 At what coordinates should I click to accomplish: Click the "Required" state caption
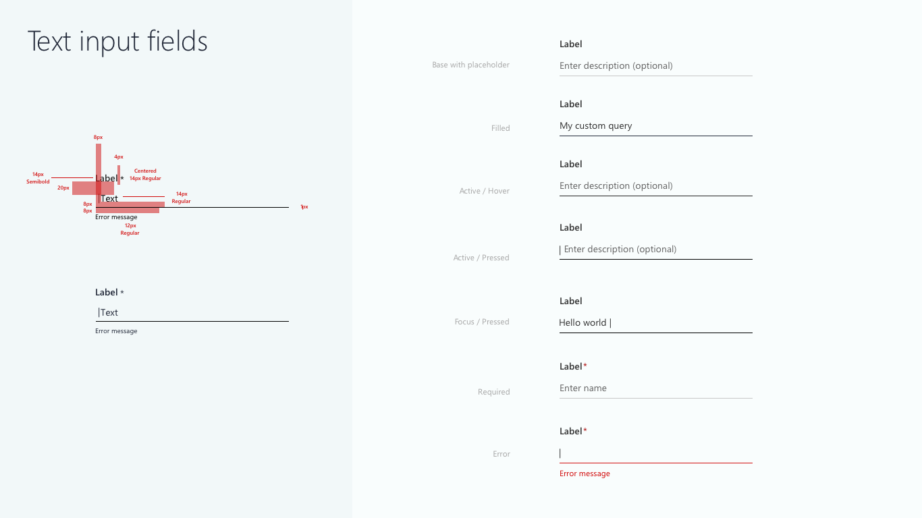tap(493, 392)
